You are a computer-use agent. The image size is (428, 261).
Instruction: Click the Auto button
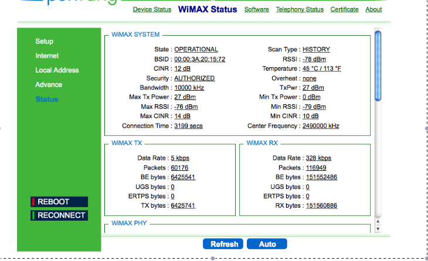267,244
